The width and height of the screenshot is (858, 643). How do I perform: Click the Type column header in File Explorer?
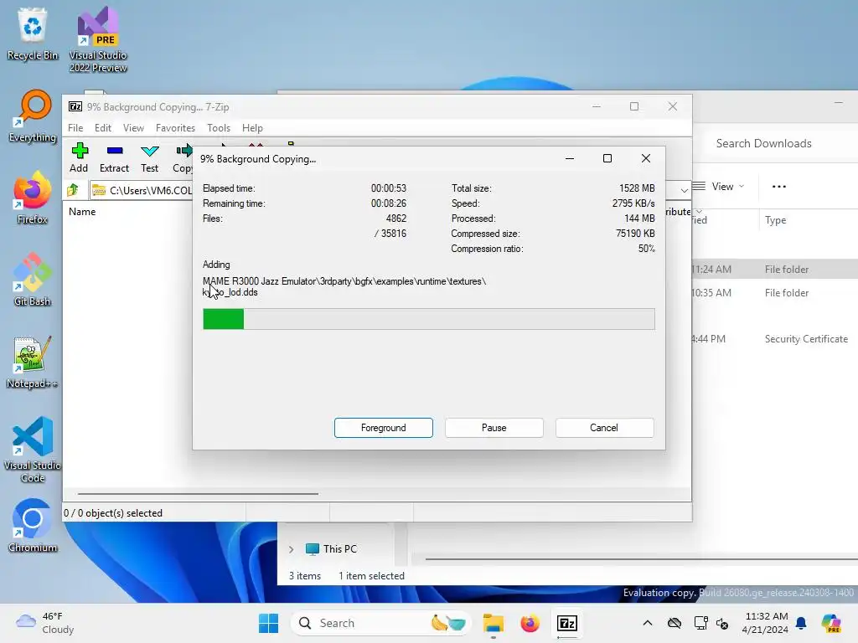click(x=775, y=220)
